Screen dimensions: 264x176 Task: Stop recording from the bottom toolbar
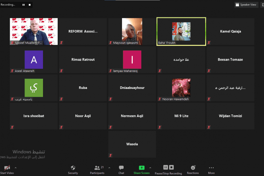(x=171, y=167)
